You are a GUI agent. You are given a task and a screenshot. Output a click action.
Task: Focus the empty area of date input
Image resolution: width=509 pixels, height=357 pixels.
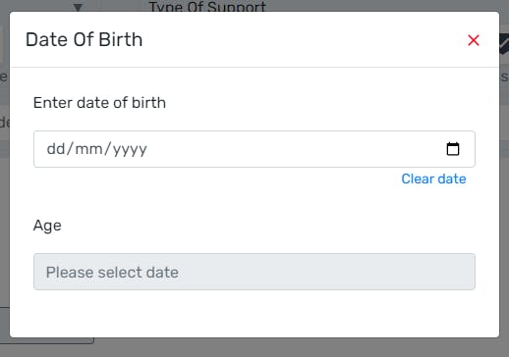coord(295,149)
